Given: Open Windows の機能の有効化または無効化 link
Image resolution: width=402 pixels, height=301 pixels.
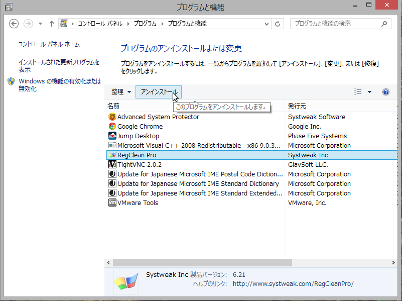Looking at the screenshot, I should tap(60, 85).
